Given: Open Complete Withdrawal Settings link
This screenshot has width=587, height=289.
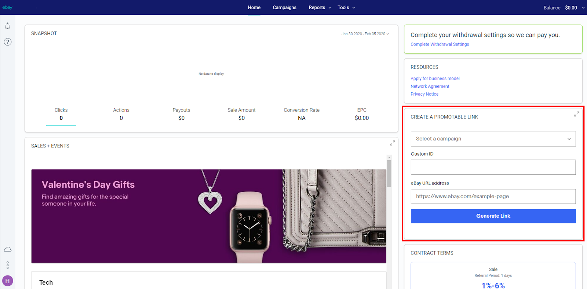Looking at the screenshot, I should [x=440, y=44].
